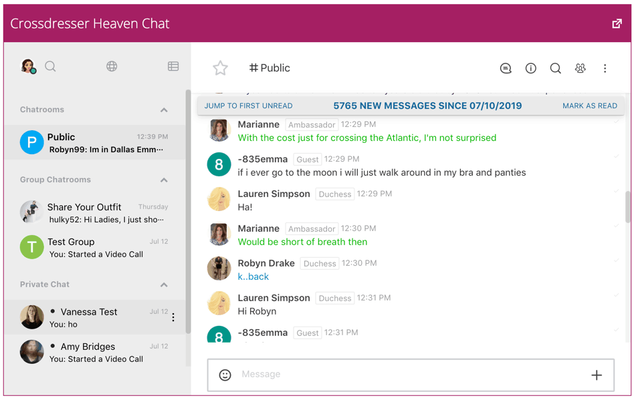636x402 pixels.
Task: Collapse the Group Chatrooms section
Action: [x=164, y=180]
